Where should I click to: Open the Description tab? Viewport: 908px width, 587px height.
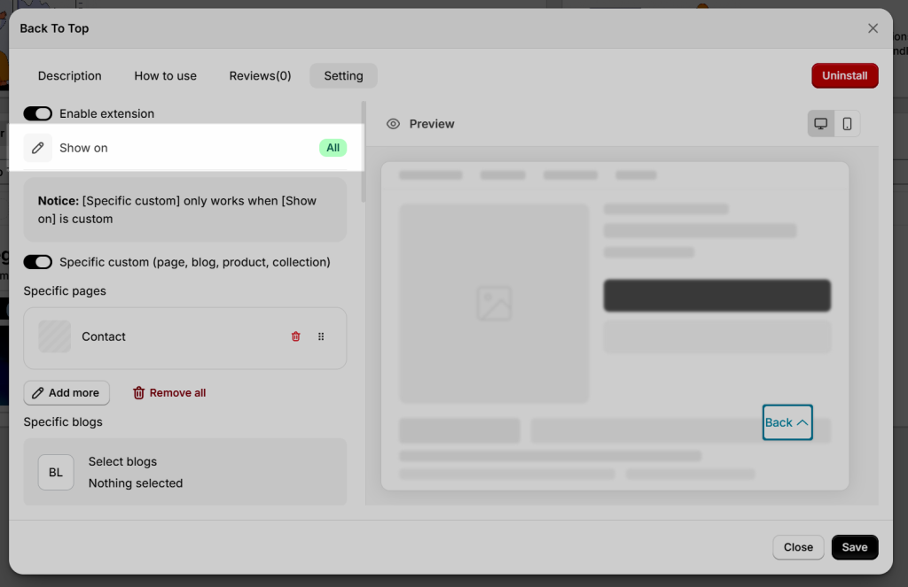point(69,76)
